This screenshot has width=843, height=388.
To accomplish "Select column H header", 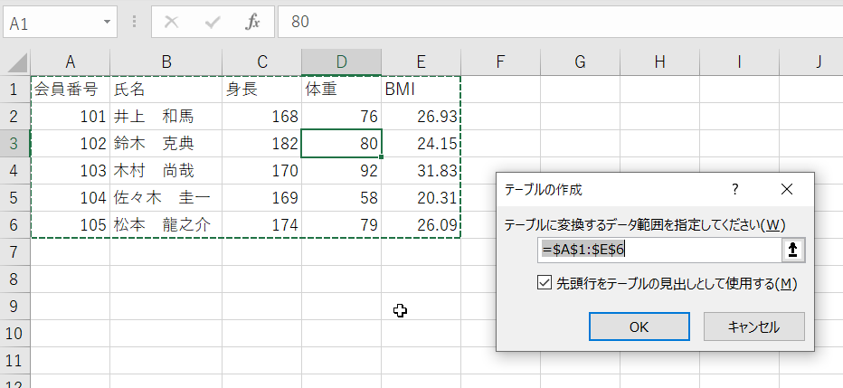I will point(659,62).
